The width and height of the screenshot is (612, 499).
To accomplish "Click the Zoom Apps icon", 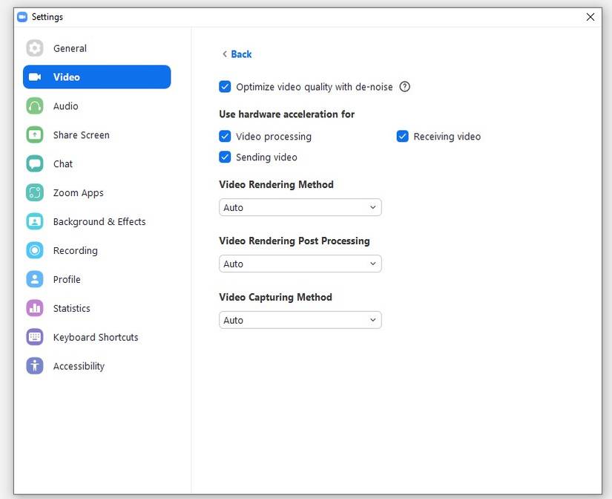I will [35, 193].
